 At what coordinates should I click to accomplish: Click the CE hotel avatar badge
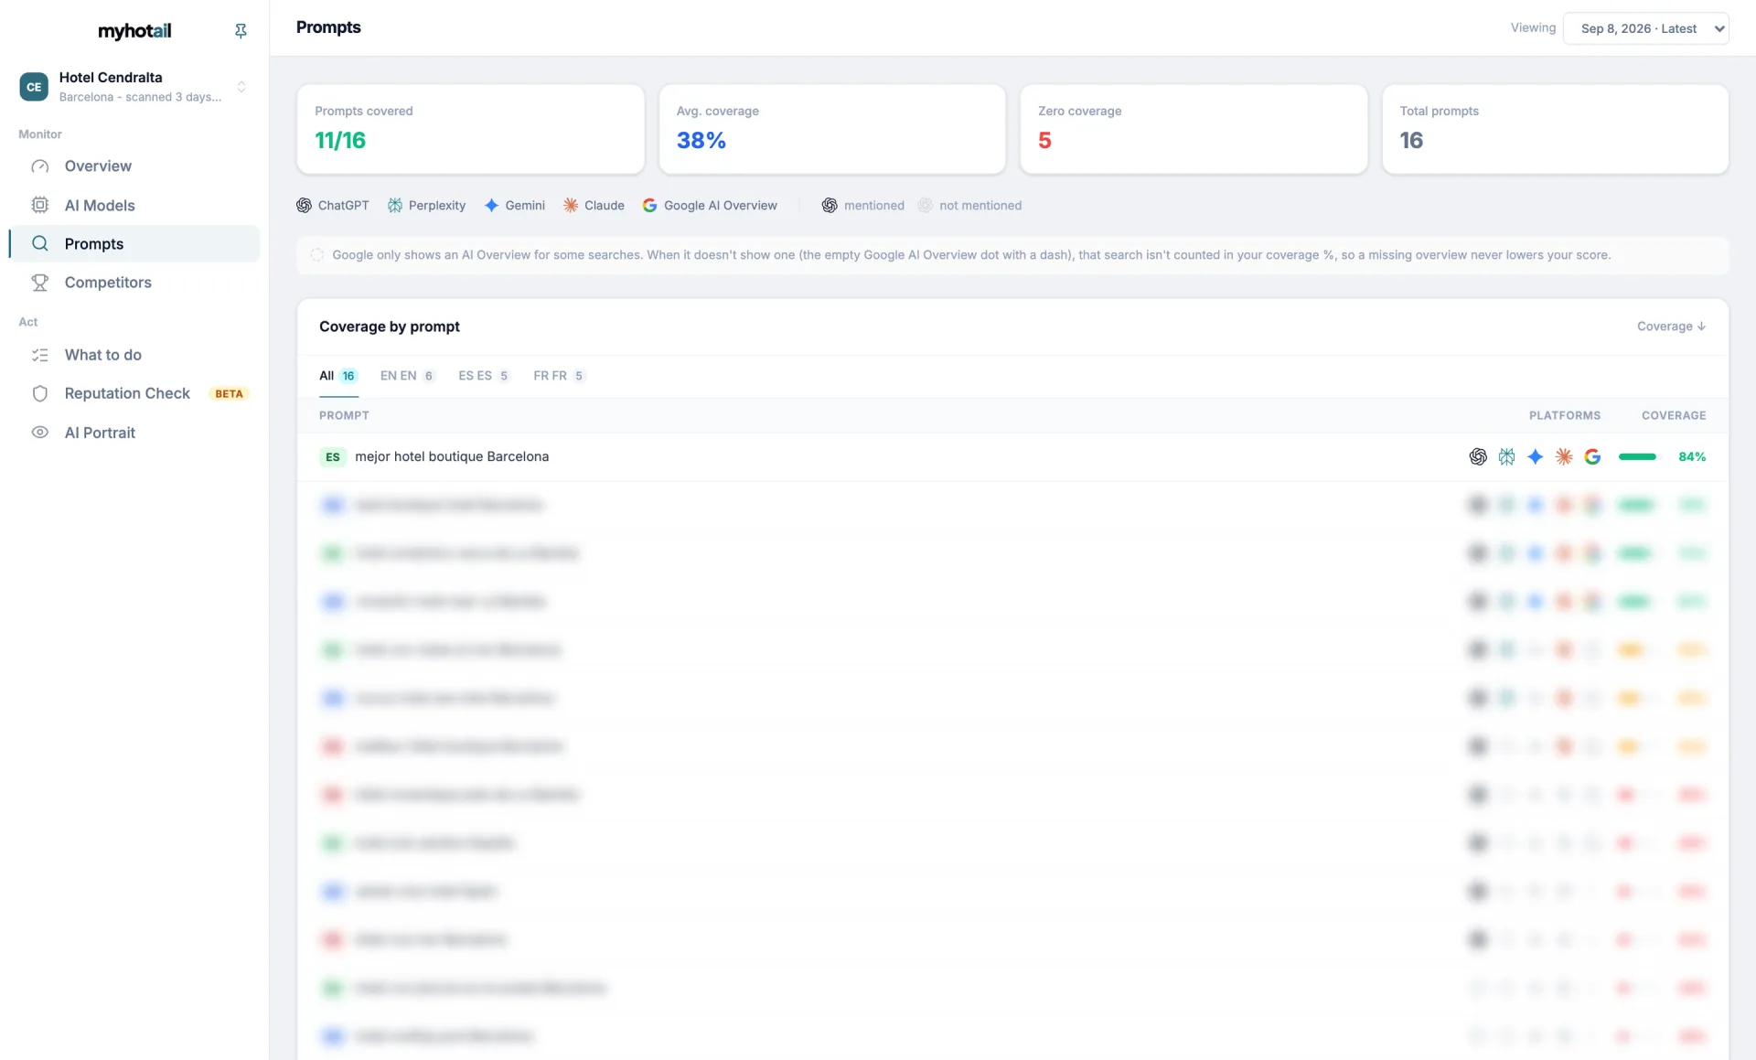point(34,87)
